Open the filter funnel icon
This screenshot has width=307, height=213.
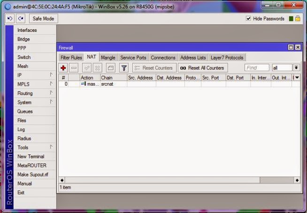124,68
